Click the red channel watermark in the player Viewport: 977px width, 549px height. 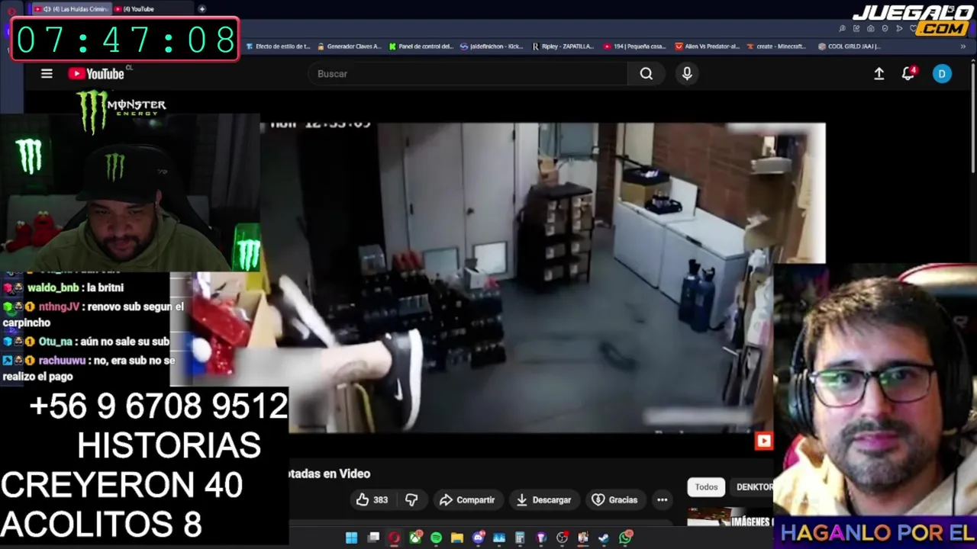(764, 441)
